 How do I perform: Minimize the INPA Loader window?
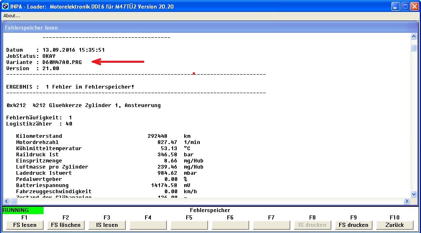(396, 7)
